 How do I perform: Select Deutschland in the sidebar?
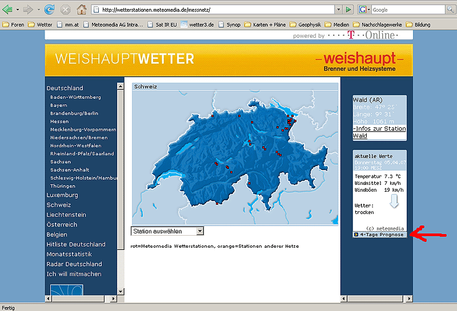click(65, 88)
